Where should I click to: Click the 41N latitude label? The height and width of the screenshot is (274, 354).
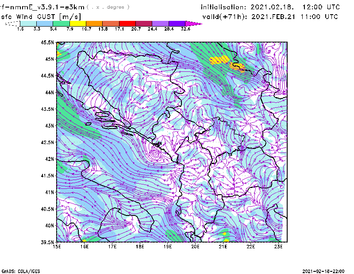pyautogui.click(x=50, y=192)
